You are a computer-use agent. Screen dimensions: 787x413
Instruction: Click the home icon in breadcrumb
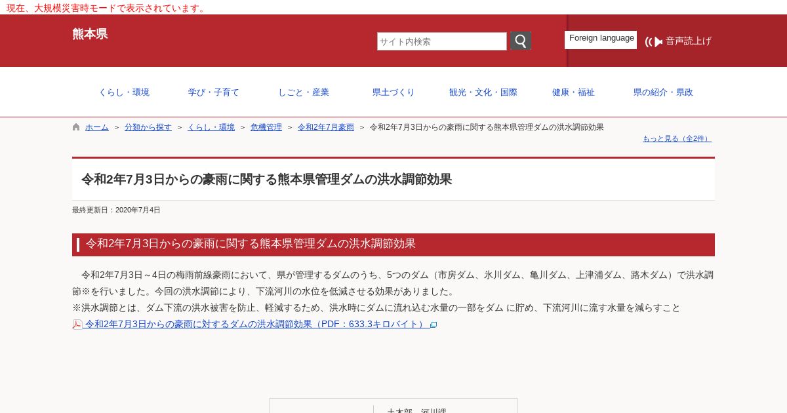76,127
